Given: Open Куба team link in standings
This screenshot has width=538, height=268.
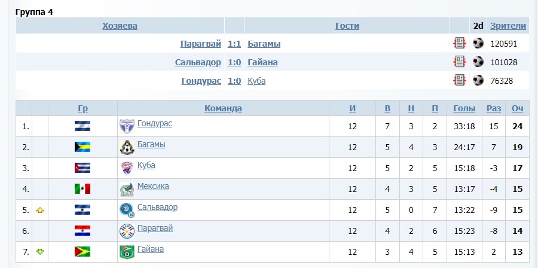Looking at the screenshot, I should [x=146, y=165].
